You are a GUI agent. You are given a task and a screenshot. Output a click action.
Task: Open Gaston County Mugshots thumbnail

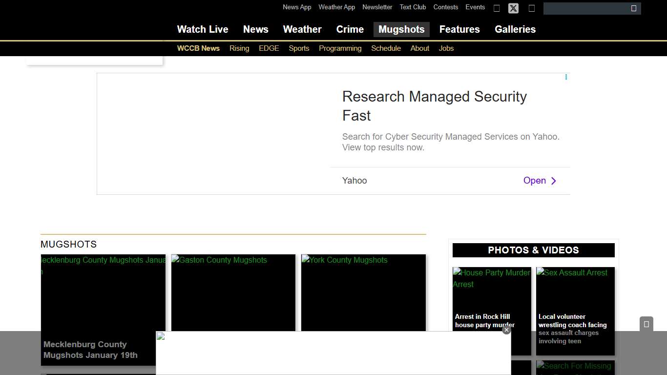pos(233,293)
